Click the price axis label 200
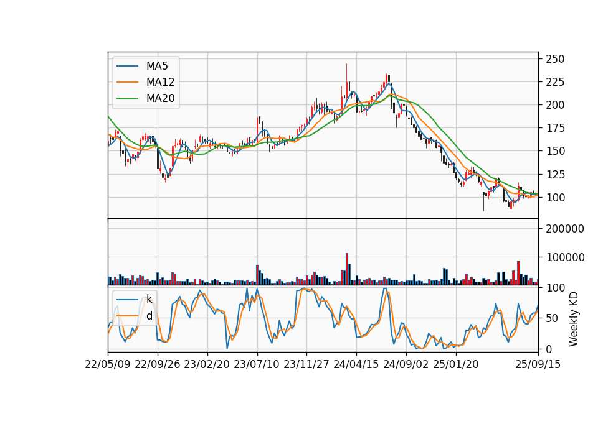Screen dimensions: 598x429 coord(555,105)
